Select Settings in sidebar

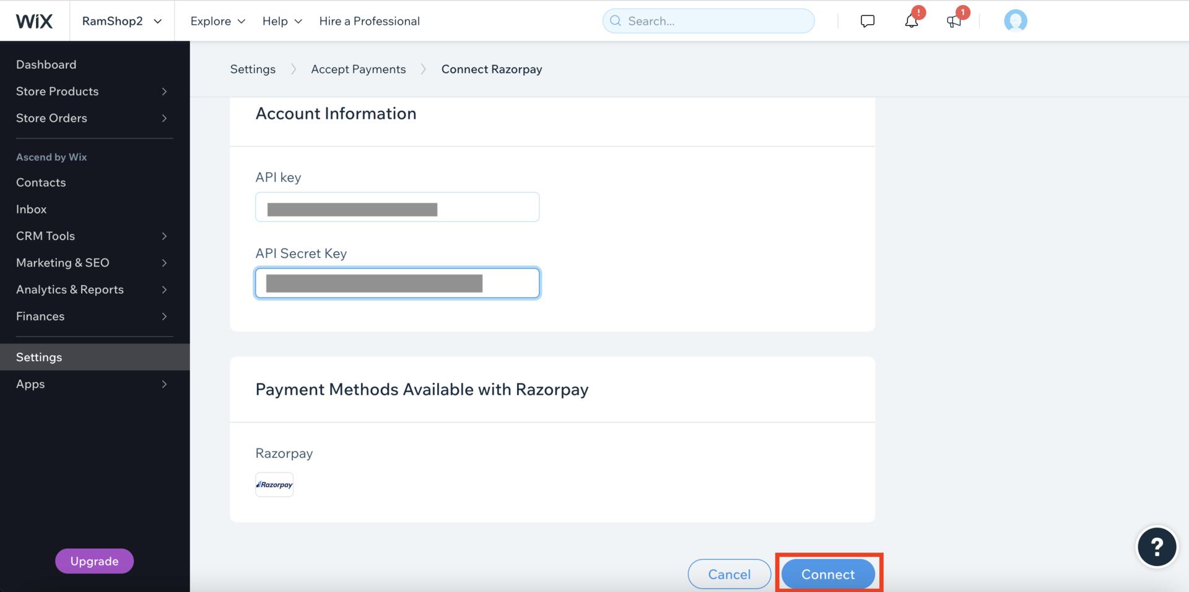(x=95, y=357)
